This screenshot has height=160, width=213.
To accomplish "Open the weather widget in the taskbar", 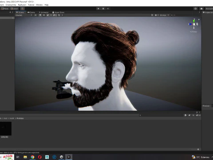I will coord(201,157).
